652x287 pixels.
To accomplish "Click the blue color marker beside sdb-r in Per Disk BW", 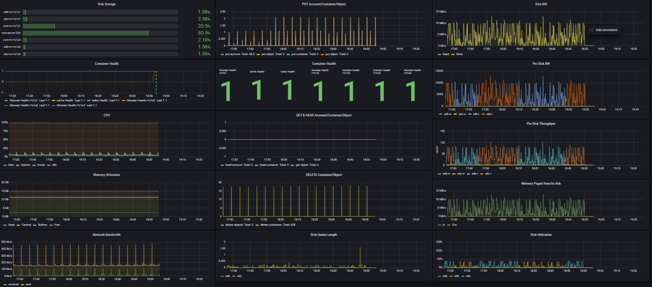I will [470, 114].
